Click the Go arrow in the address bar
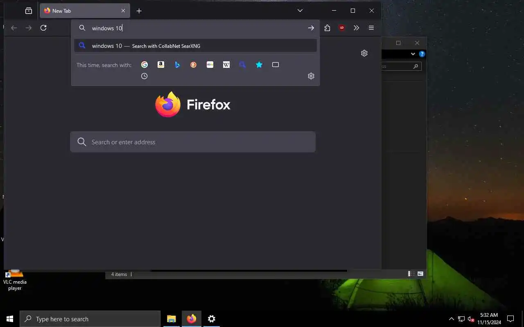 pos(311,28)
